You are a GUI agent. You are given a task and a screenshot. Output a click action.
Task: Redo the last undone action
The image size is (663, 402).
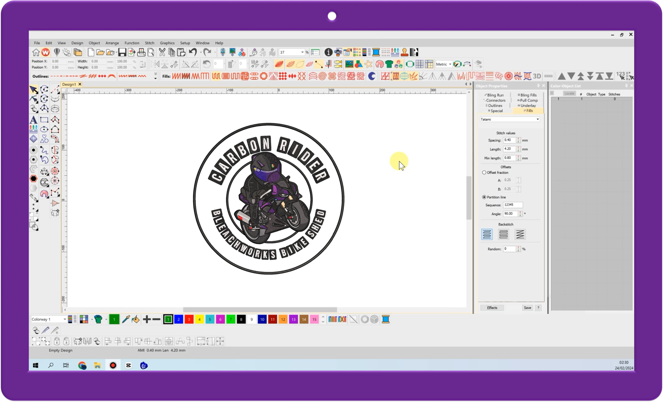click(x=207, y=52)
